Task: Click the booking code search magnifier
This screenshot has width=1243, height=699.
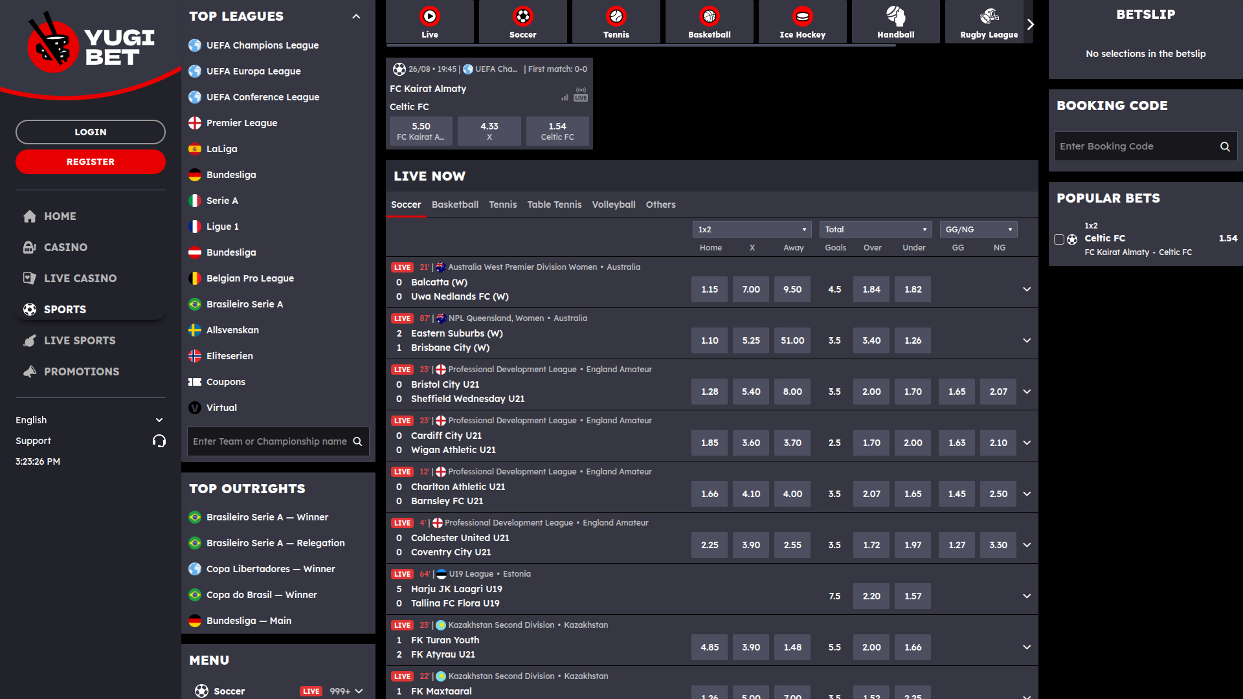Action: pyautogui.click(x=1225, y=147)
